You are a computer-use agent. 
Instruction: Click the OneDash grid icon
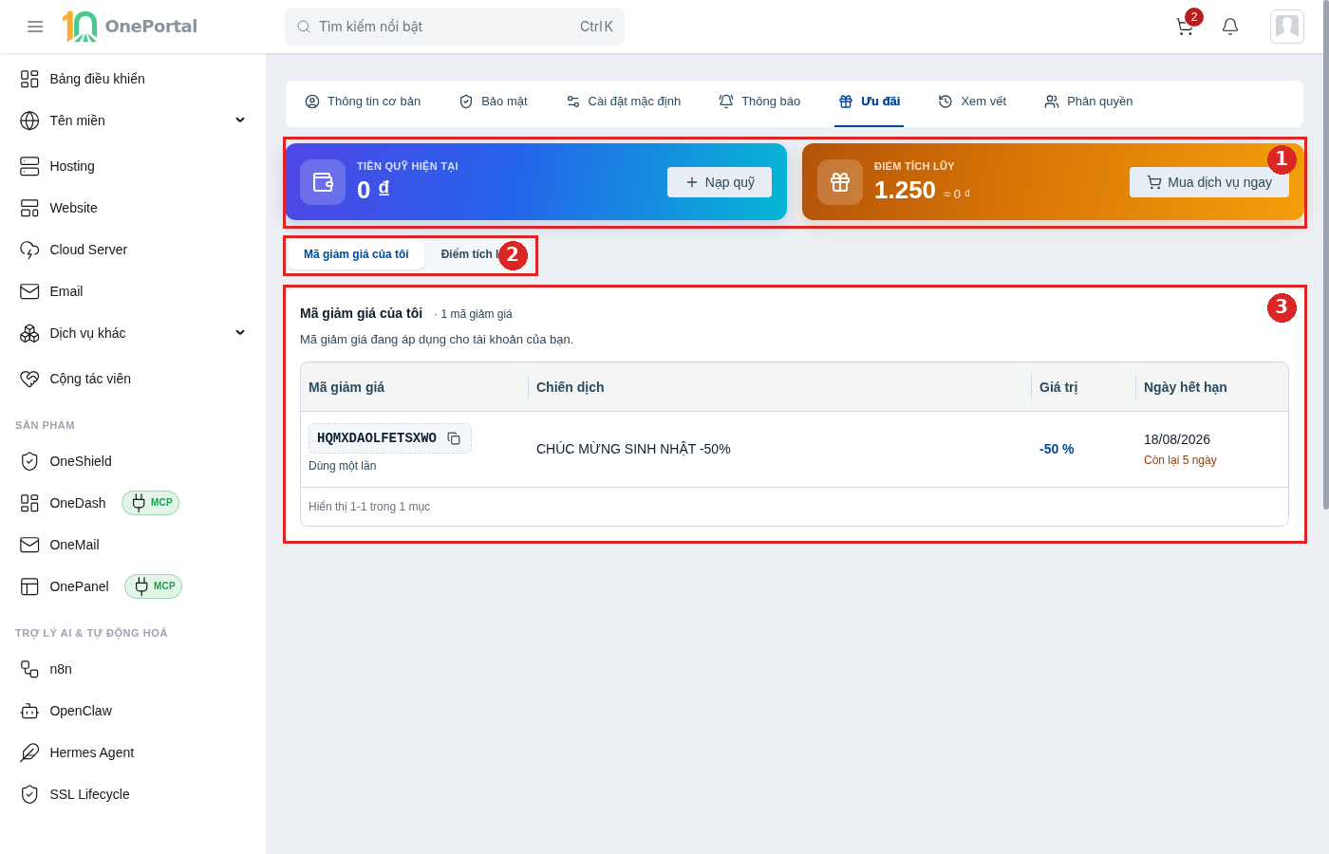29,503
